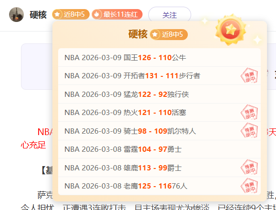
Task: Click star icon in top 近8中5 badge
Action: (57, 14)
